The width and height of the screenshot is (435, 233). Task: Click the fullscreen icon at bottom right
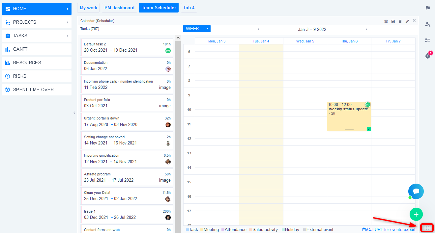pyautogui.click(x=427, y=228)
